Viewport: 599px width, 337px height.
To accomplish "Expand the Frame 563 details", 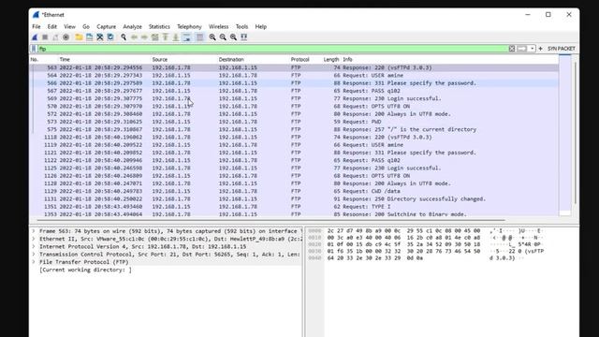I will (34, 231).
